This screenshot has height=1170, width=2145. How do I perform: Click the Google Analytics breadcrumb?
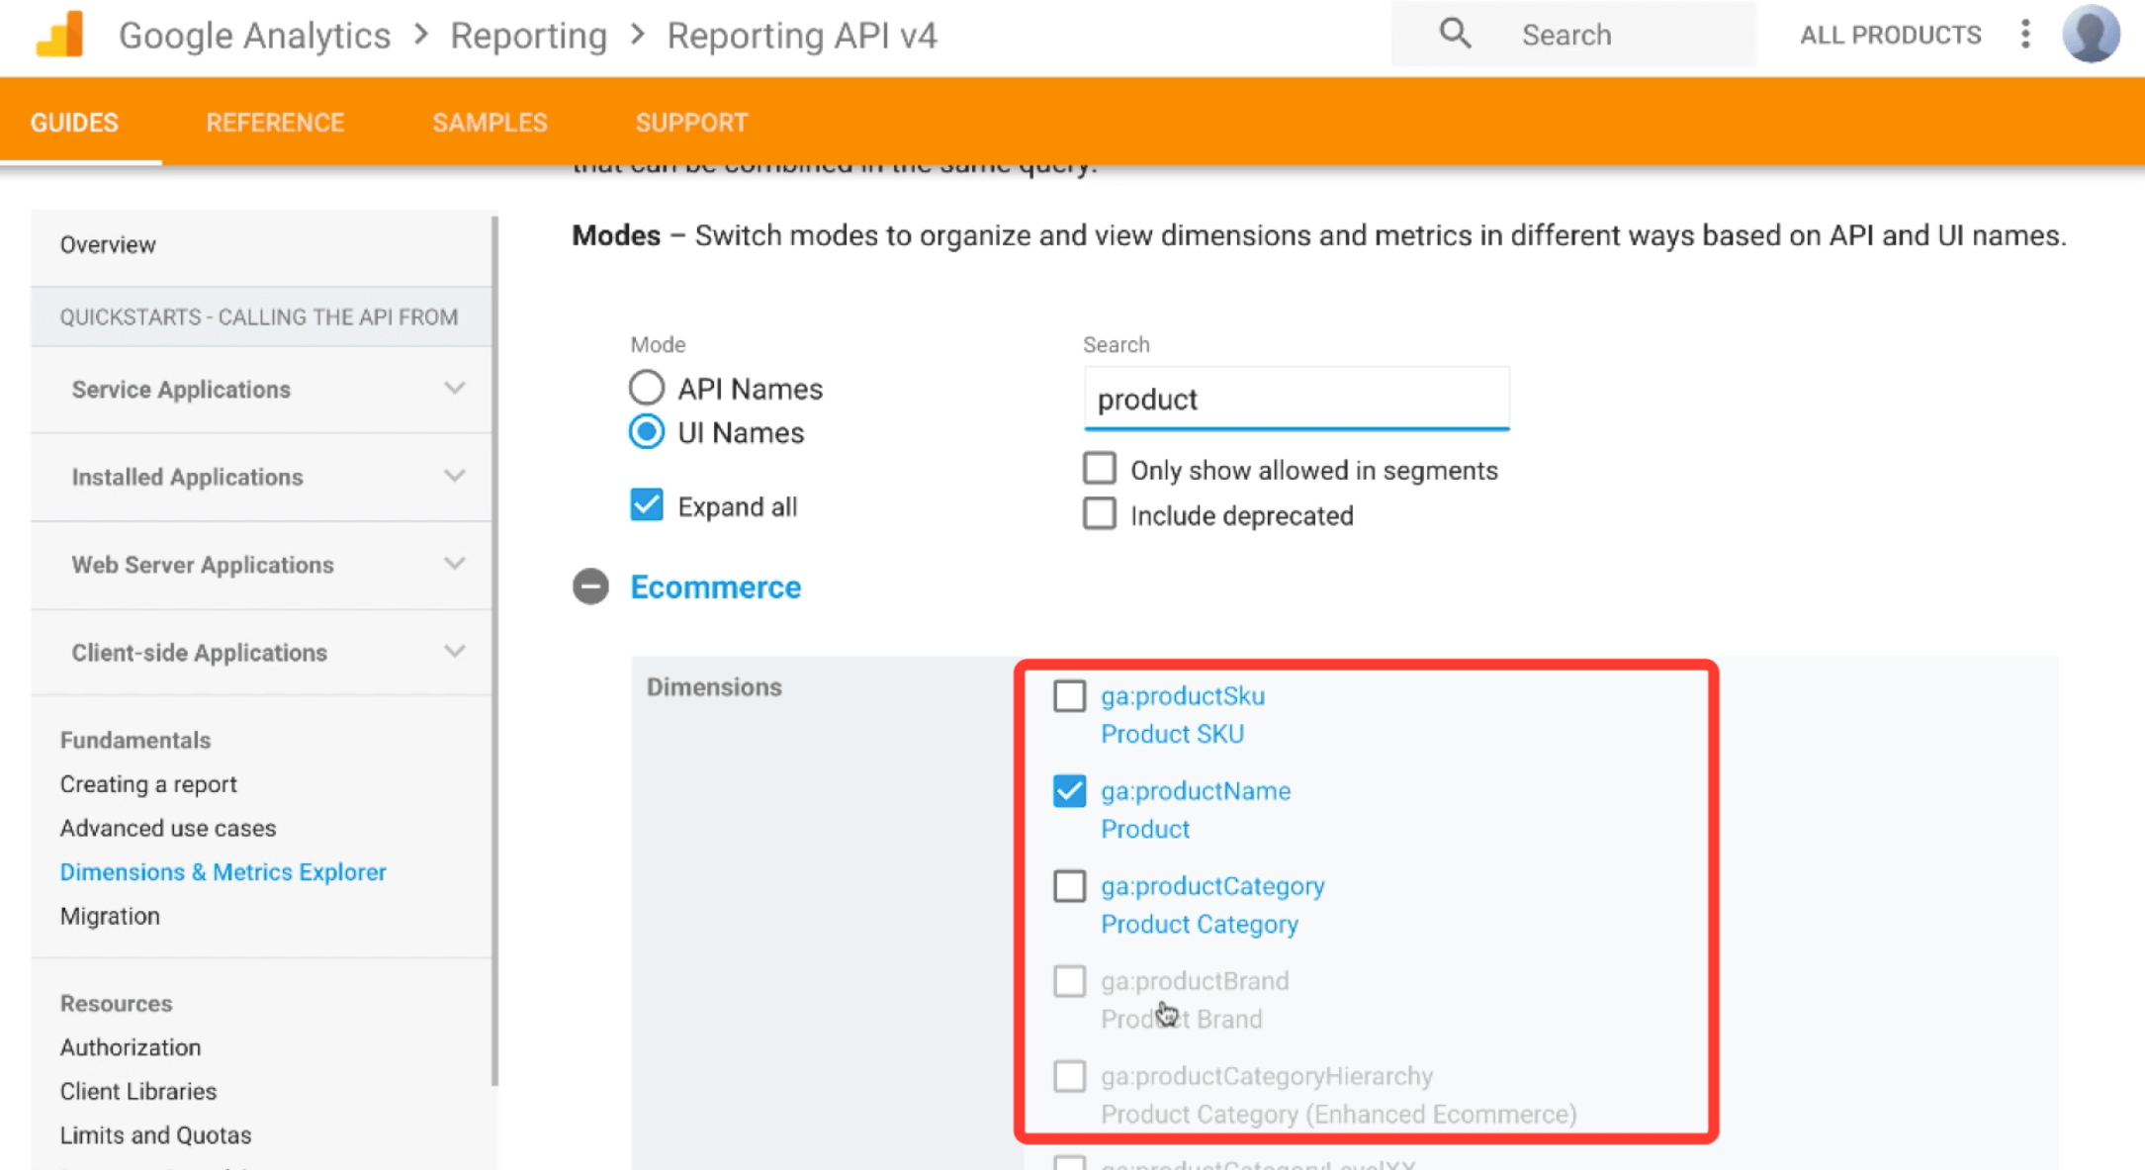254,36
